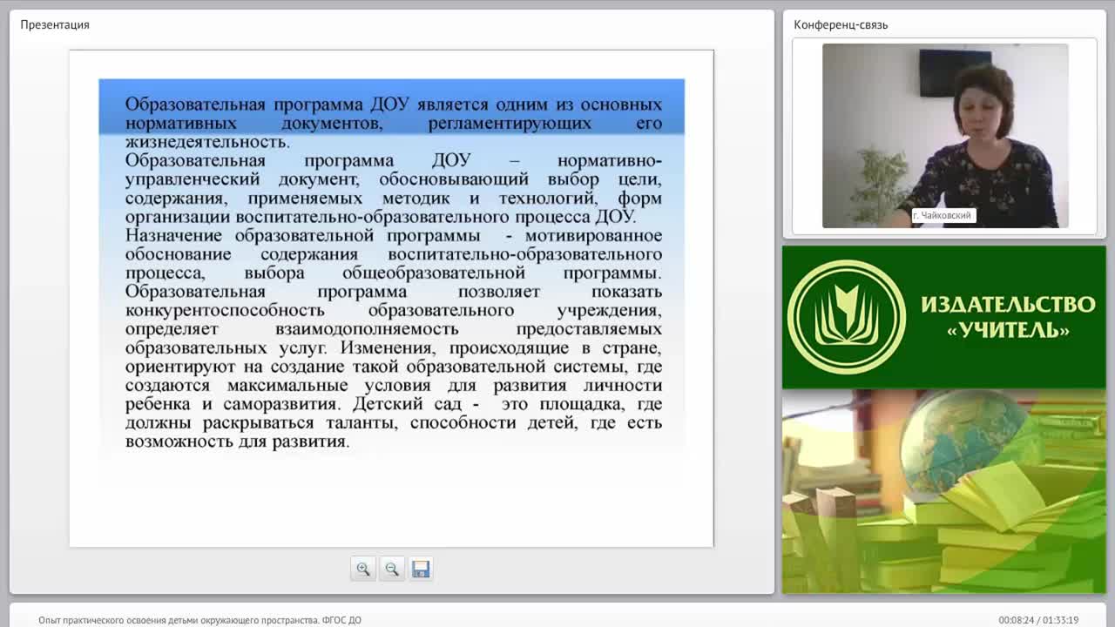Select the 'Конференц-связь' panel title
Screen dimensions: 1115x627
[x=841, y=24]
